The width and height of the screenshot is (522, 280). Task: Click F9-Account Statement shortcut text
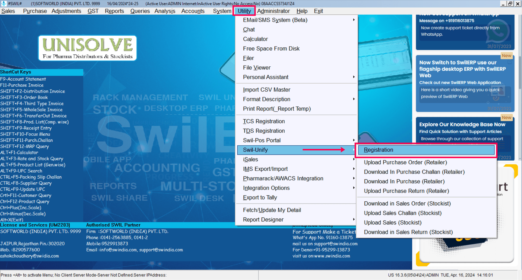23,79
